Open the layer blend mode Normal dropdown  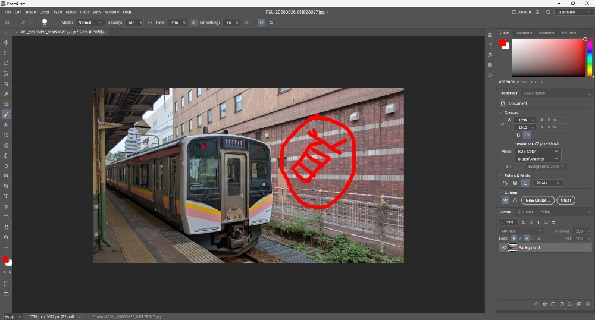pyautogui.click(x=521, y=231)
